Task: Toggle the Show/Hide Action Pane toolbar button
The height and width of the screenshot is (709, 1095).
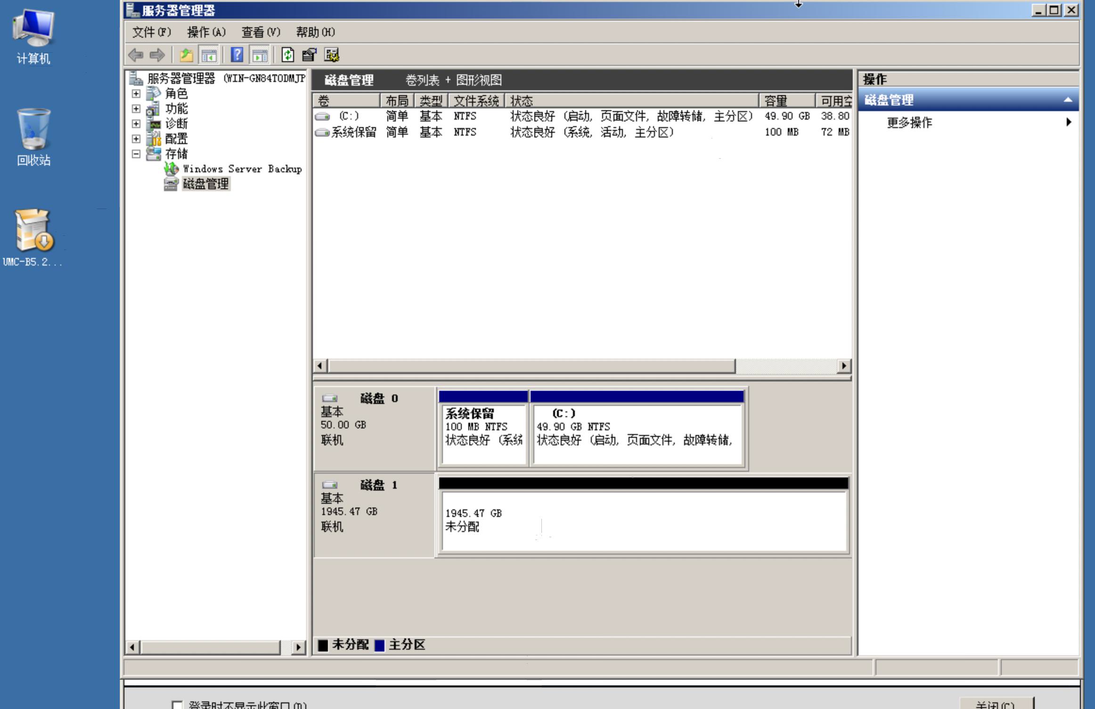Action: coord(260,55)
